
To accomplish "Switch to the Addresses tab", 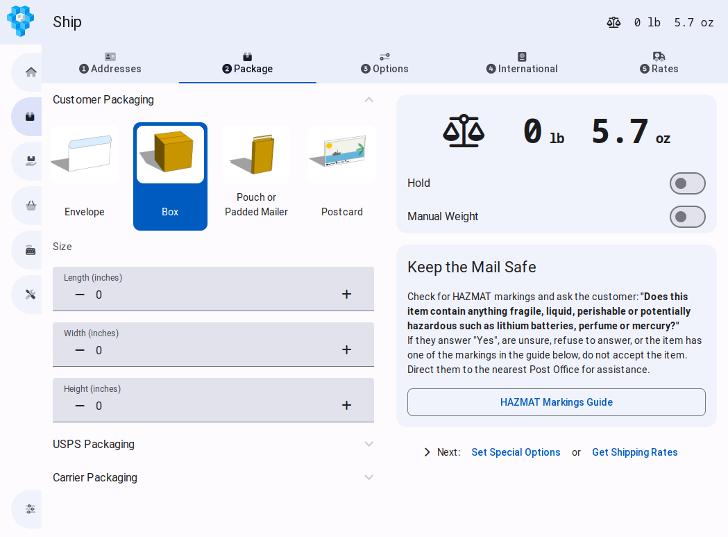I will coord(110,64).
